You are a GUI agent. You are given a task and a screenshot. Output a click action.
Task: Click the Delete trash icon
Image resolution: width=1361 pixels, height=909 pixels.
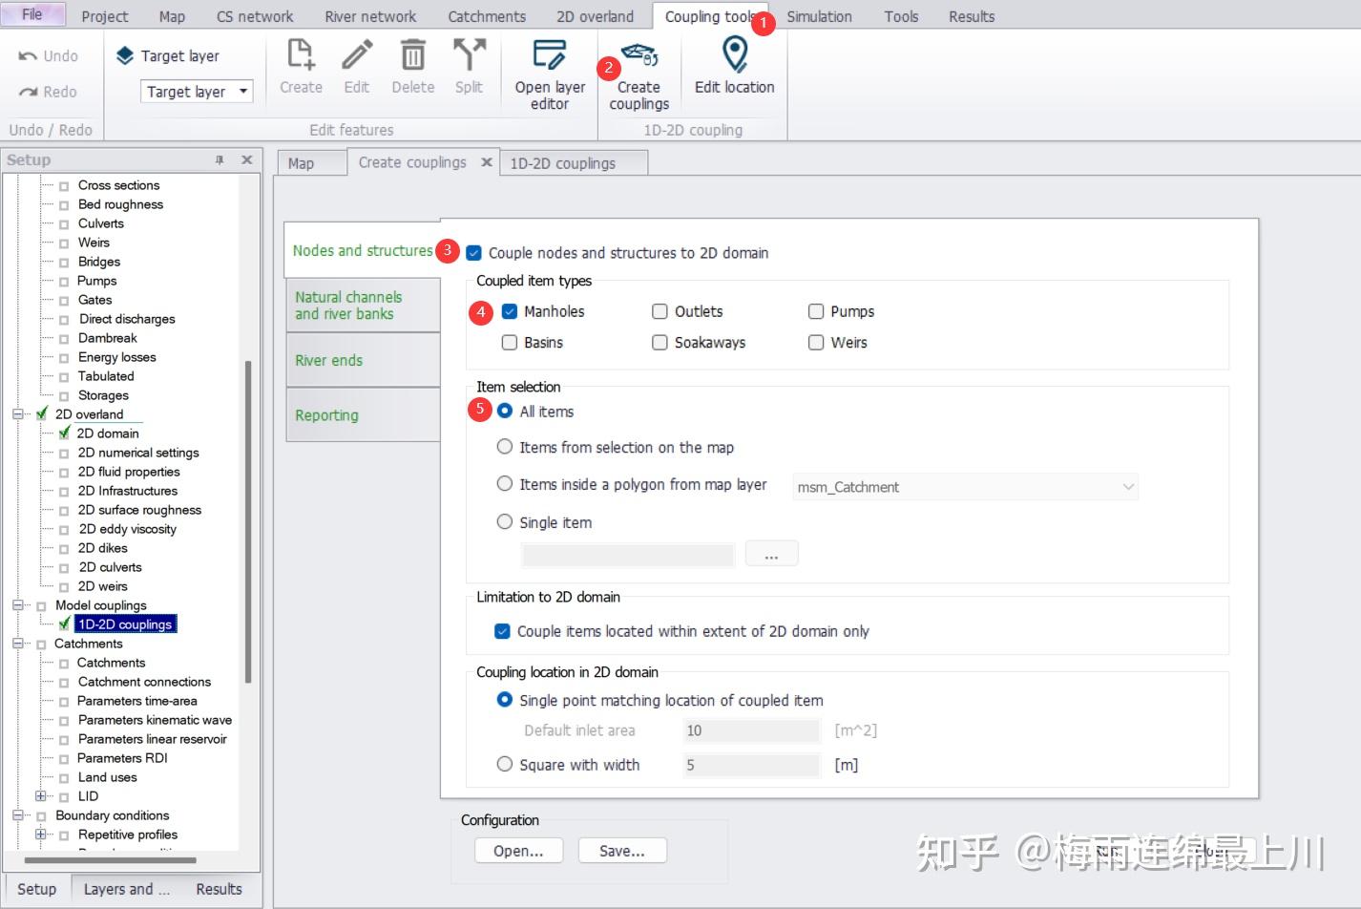point(412,54)
